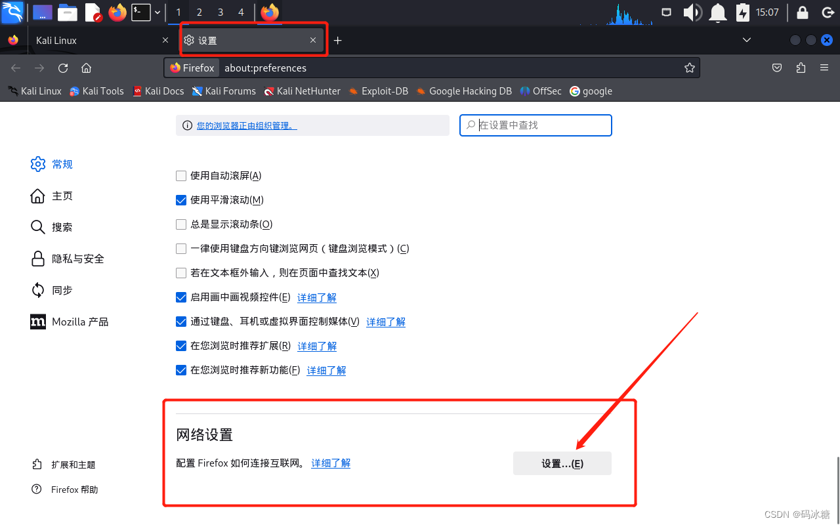Select 主页 in settings sidebar

(x=52, y=196)
